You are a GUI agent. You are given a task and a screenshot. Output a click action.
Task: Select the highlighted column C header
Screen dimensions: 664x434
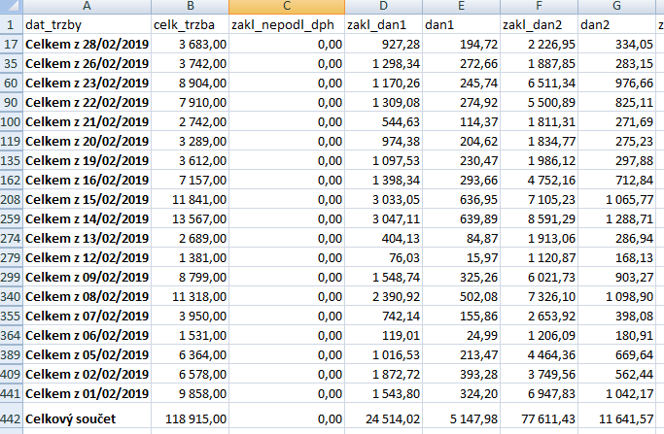click(287, 6)
